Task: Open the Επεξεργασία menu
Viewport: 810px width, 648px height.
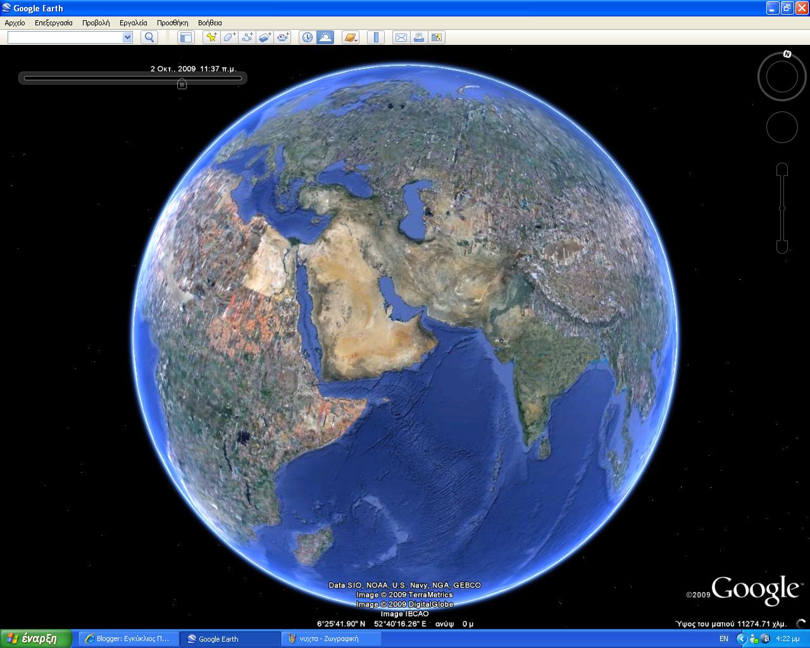Action: (54, 23)
